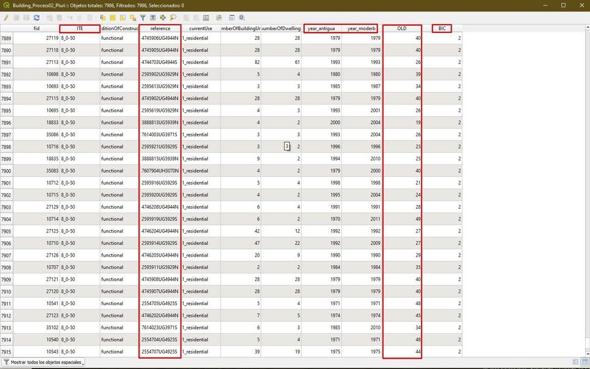Image resolution: width=590 pixels, height=369 pixels.
Task: Toggle editing mode with the pencil icon
Action: pyautogui.click(x=6, y=18)
